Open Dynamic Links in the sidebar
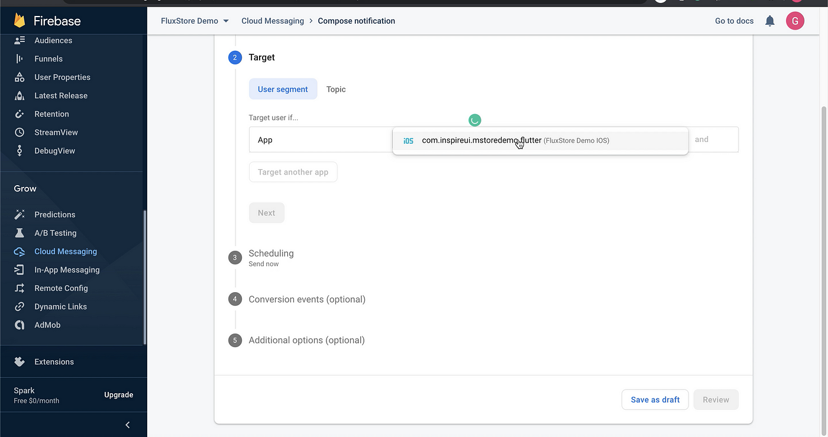Screen dimensions: 828x437 point(60,306)
